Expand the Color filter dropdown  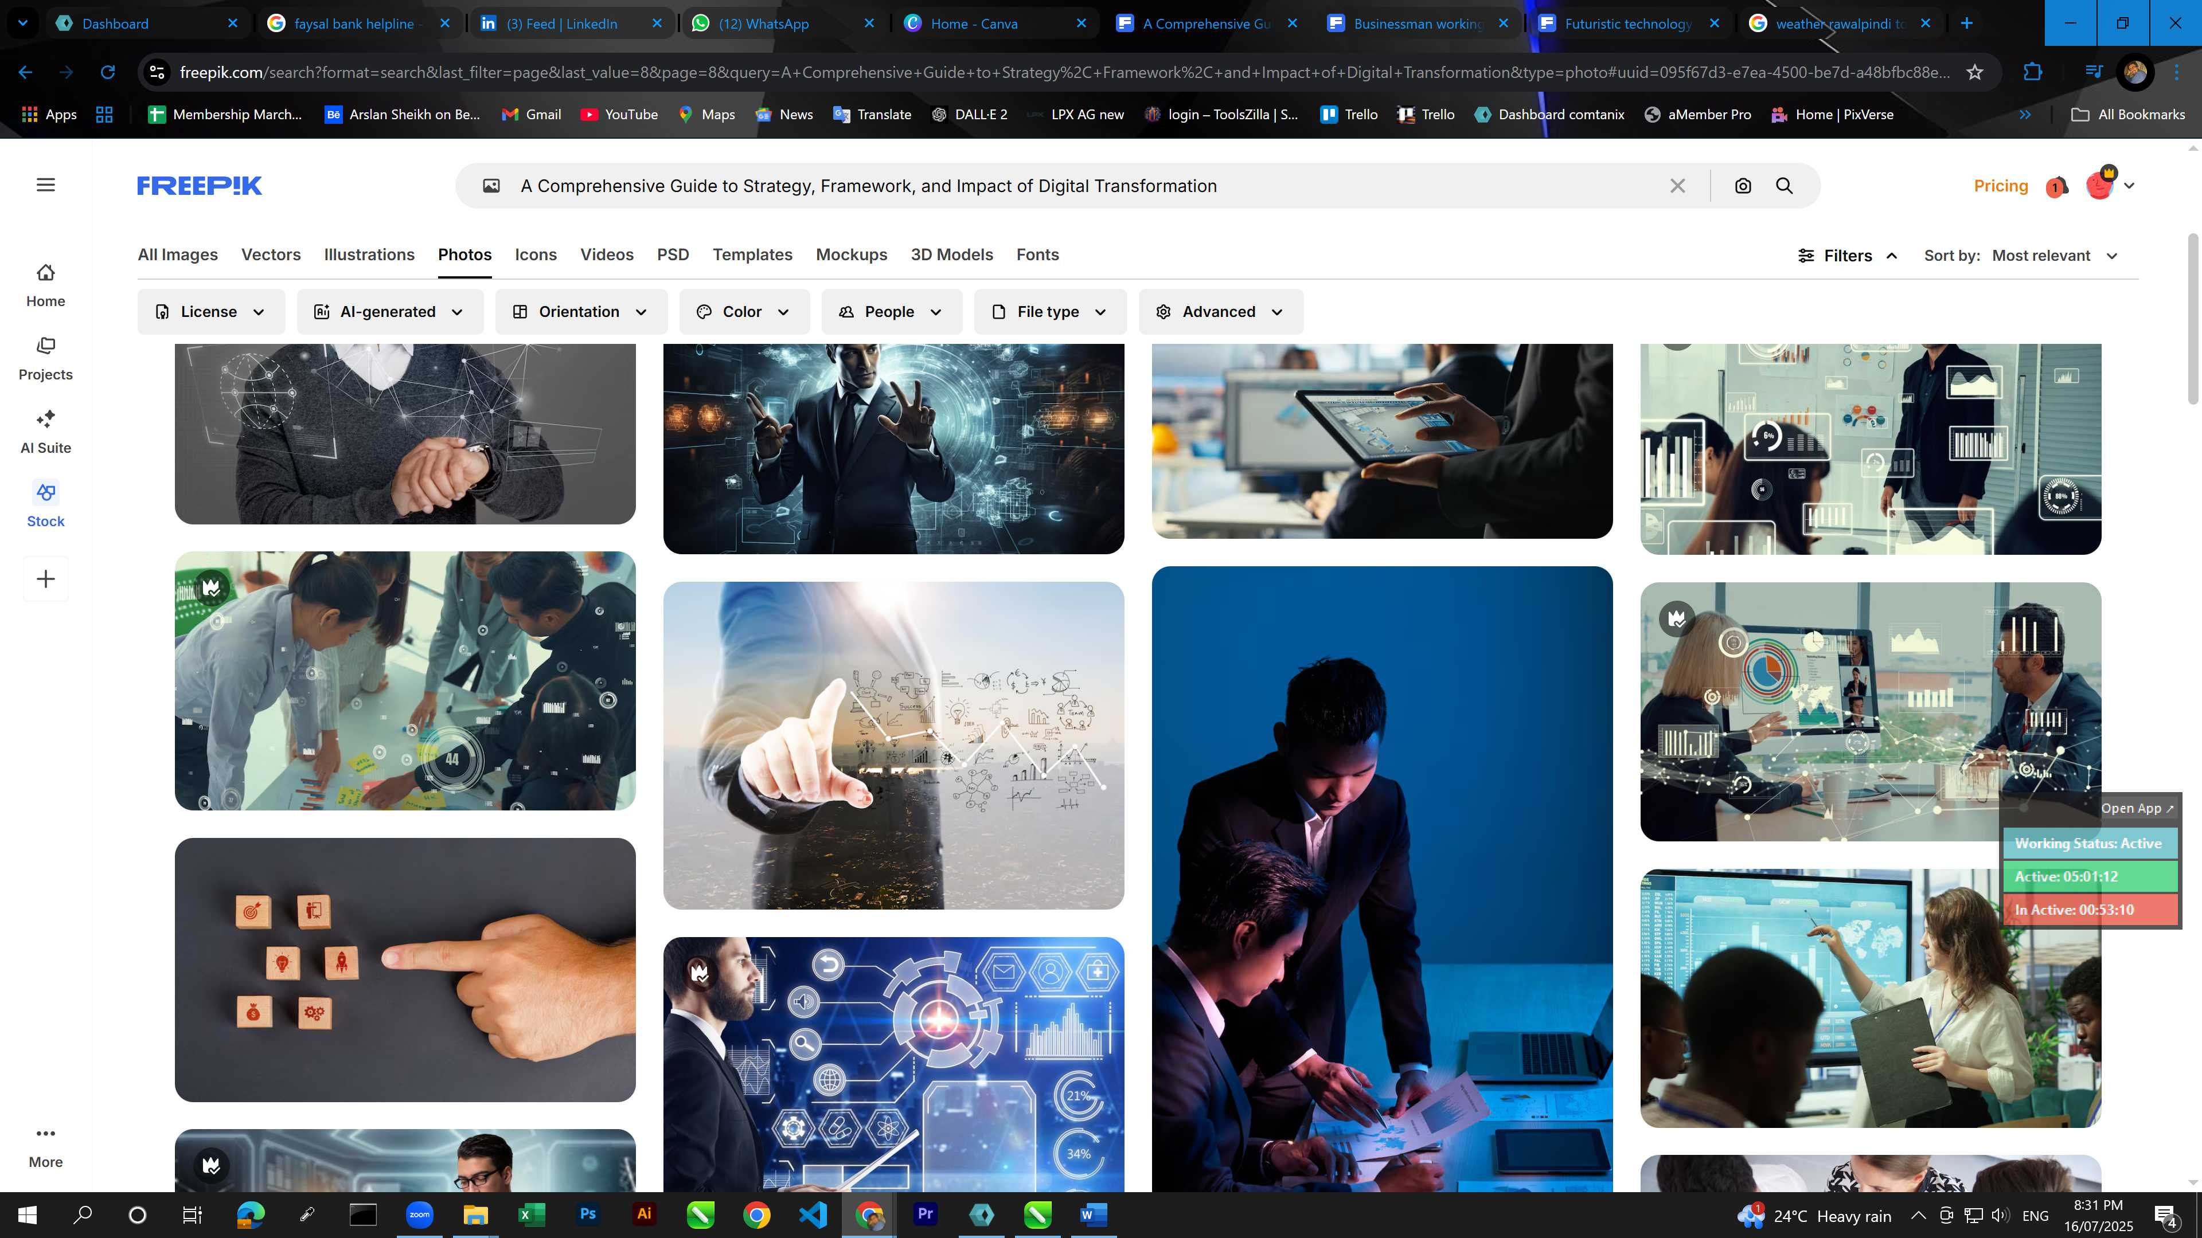(744, 312)
